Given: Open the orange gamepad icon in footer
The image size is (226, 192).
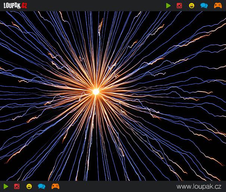Looking at the screenshot, I should tap(55, 186).
